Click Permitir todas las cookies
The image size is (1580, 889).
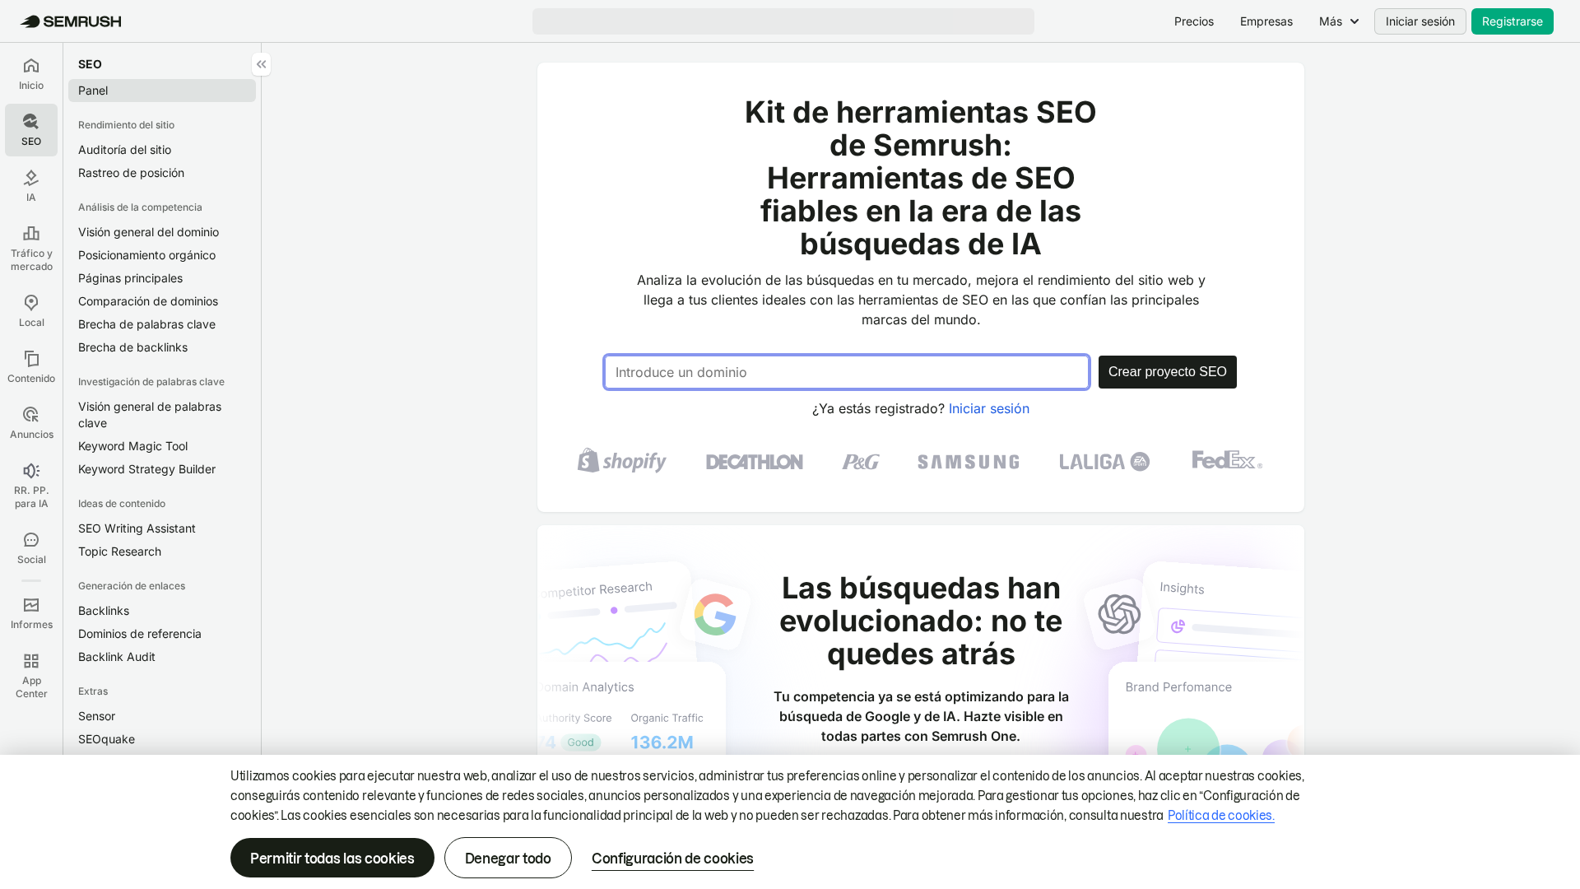point(332,858)
